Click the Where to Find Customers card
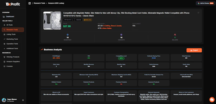216x104 pixels. point(186,96)
